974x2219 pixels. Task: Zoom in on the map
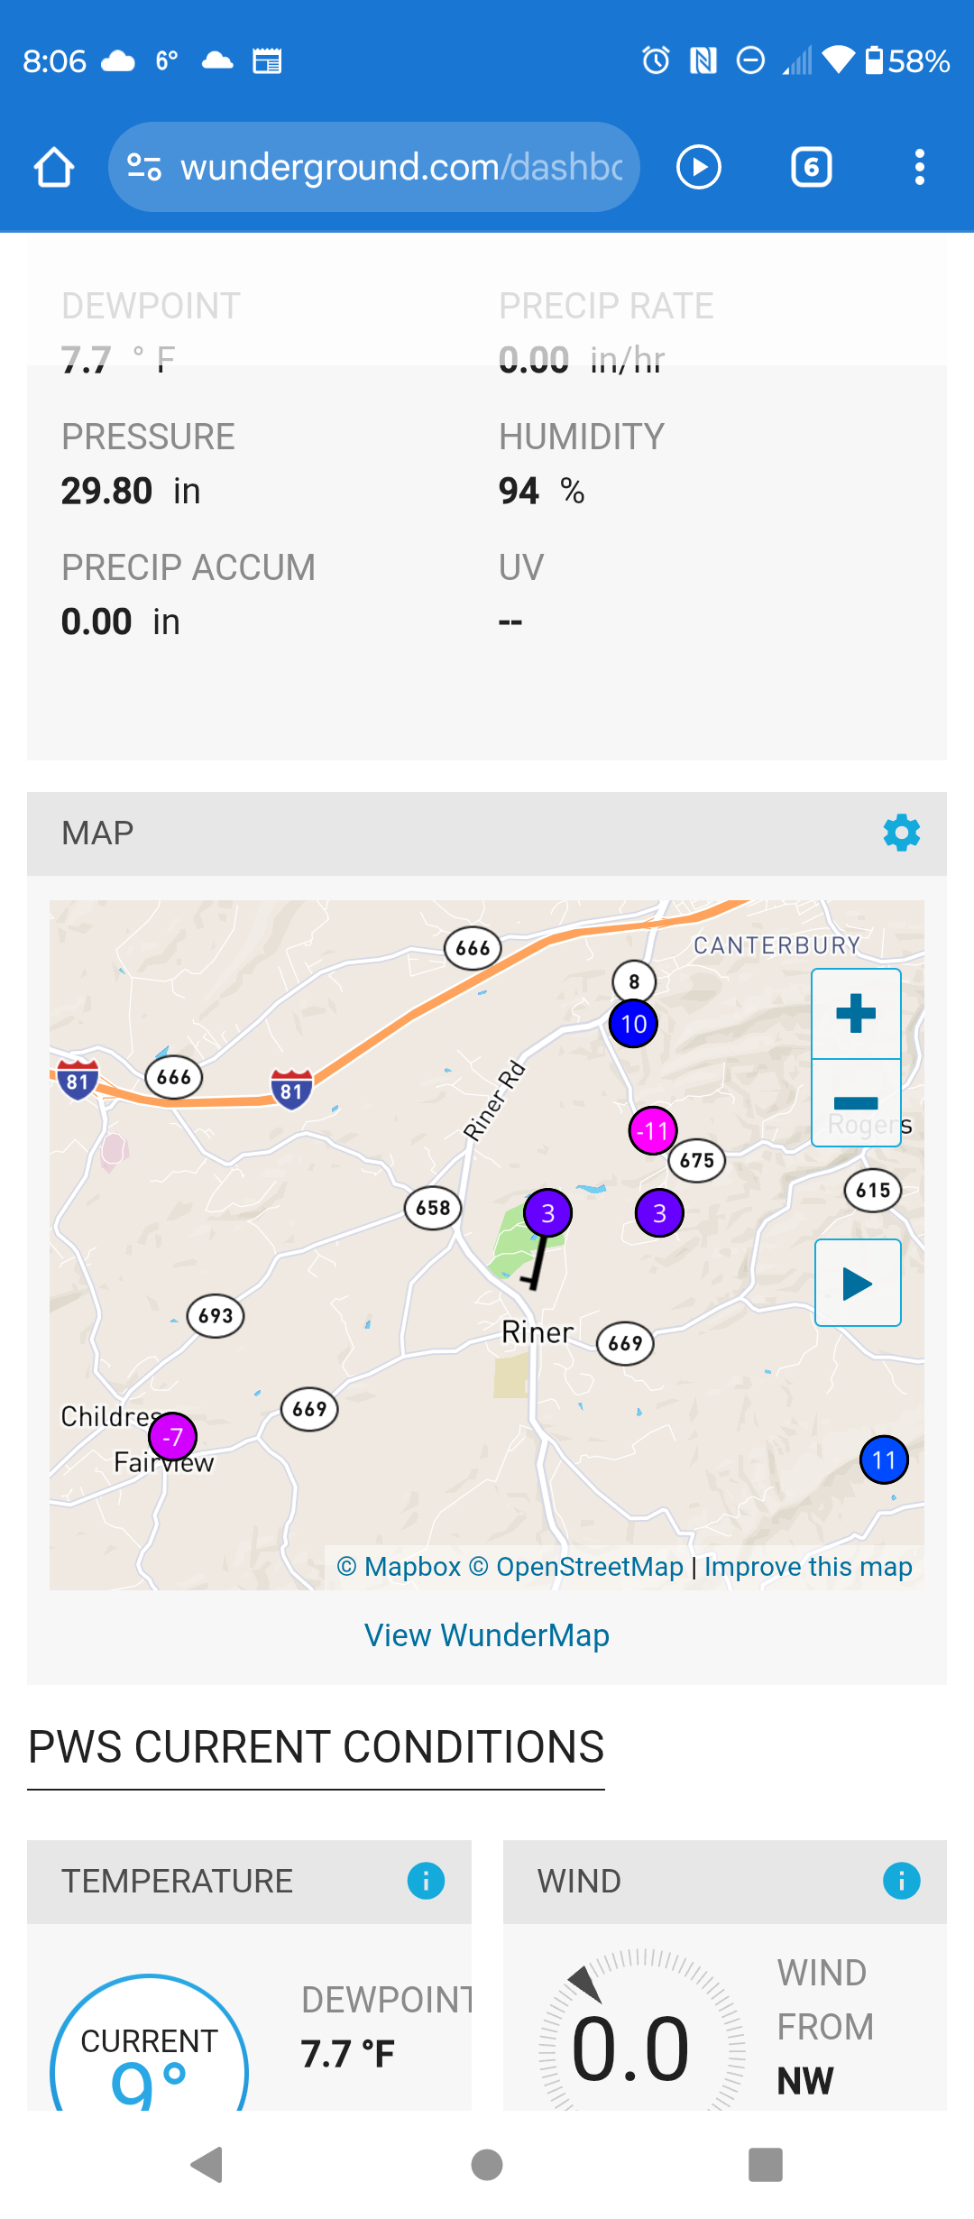(856, 1014)
